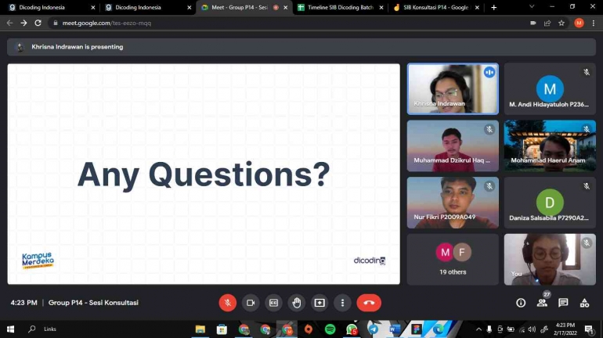Select Khrisna Indrawan's video tile
Screen dimensions: 603x338
coord(452,88)
